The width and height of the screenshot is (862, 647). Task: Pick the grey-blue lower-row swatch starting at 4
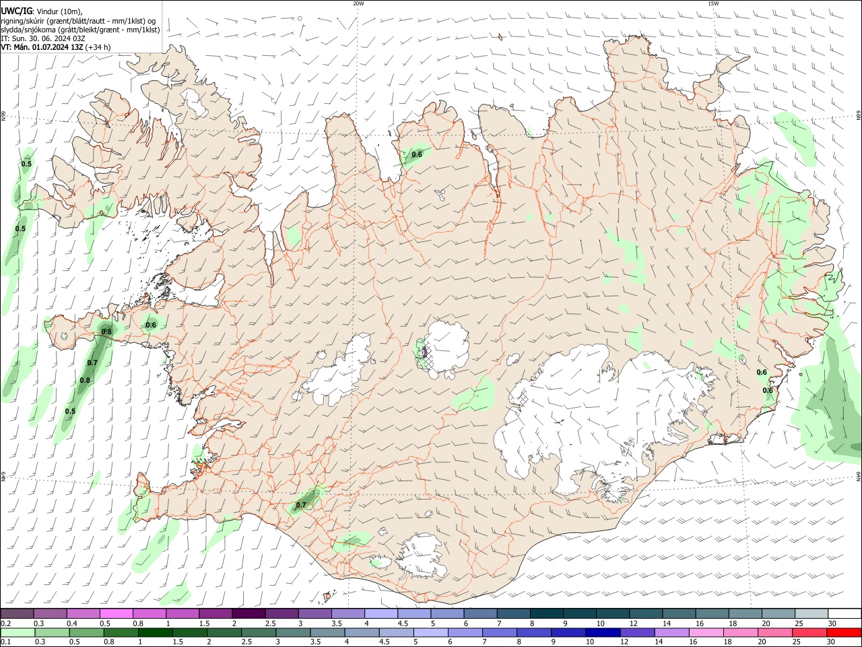362,632
